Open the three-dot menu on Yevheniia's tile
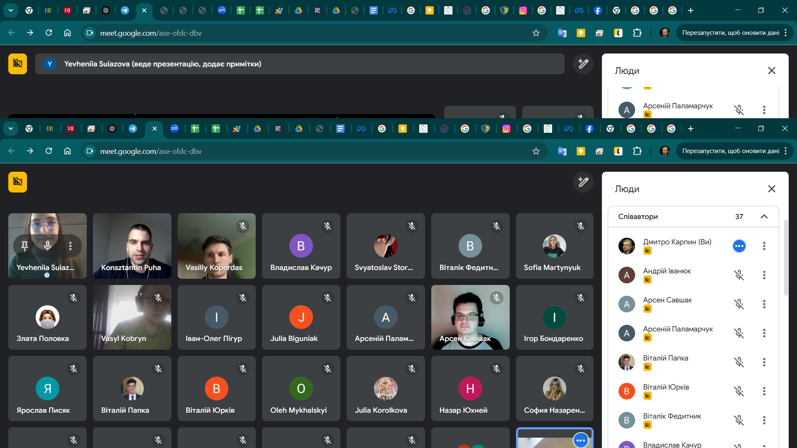Viewport: 797px width, 448px height. pos(71,246)
